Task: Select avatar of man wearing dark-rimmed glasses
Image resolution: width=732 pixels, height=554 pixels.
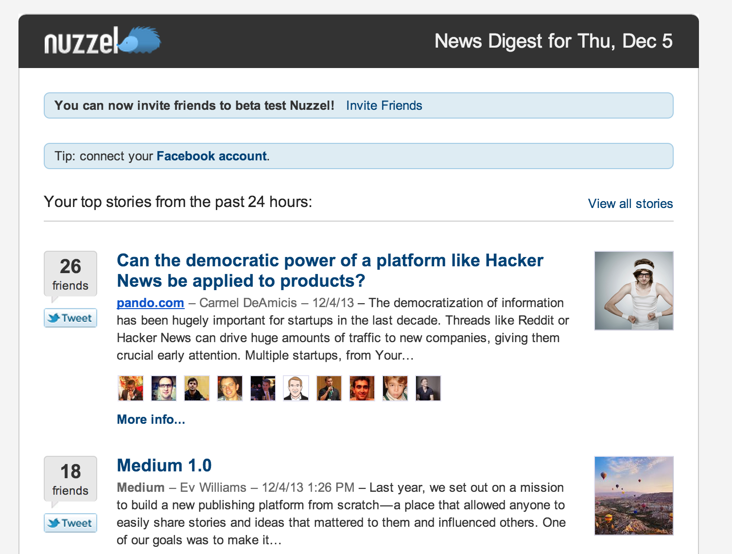Action: point(164,388)
